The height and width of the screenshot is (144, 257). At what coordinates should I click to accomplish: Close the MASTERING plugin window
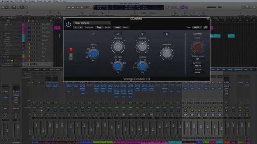point(65,19)
